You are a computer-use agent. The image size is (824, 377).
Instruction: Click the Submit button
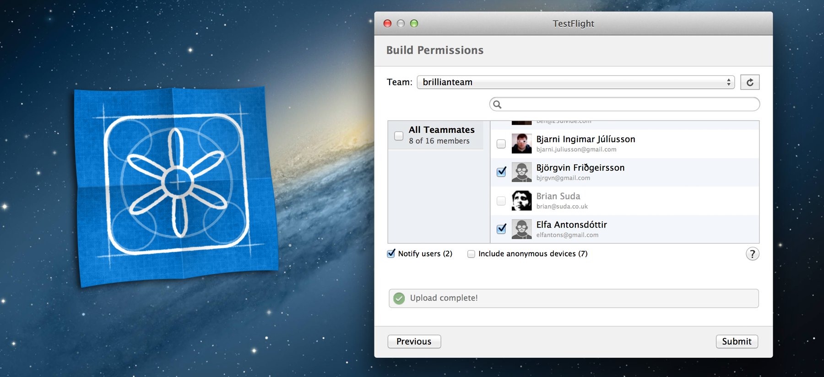[x=737, y=341]
